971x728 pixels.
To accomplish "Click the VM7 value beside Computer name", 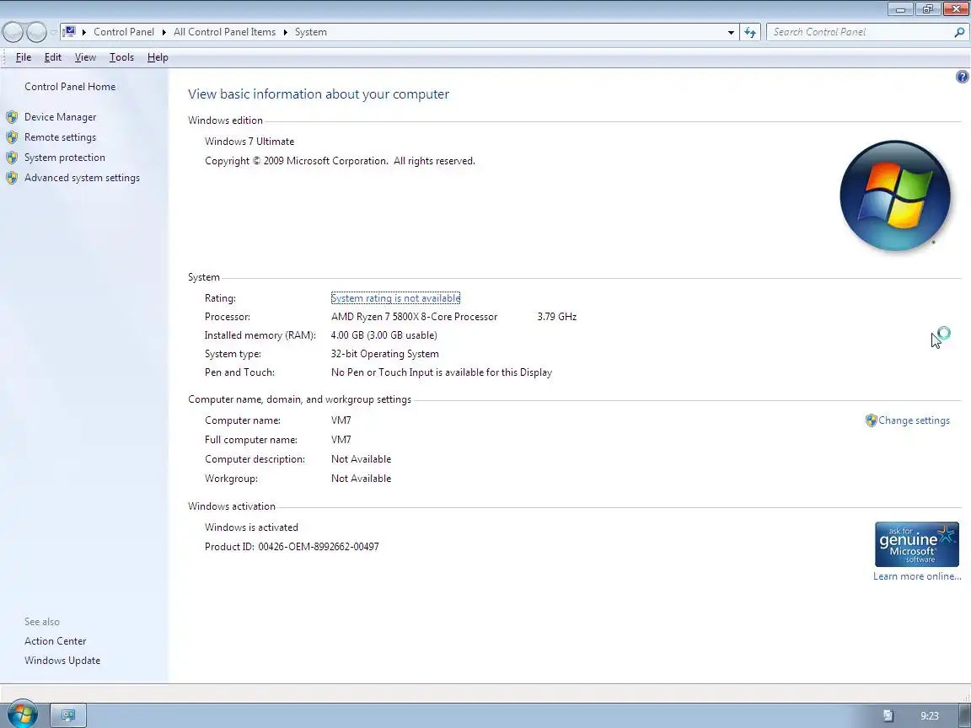I will (x=341, y=420).
